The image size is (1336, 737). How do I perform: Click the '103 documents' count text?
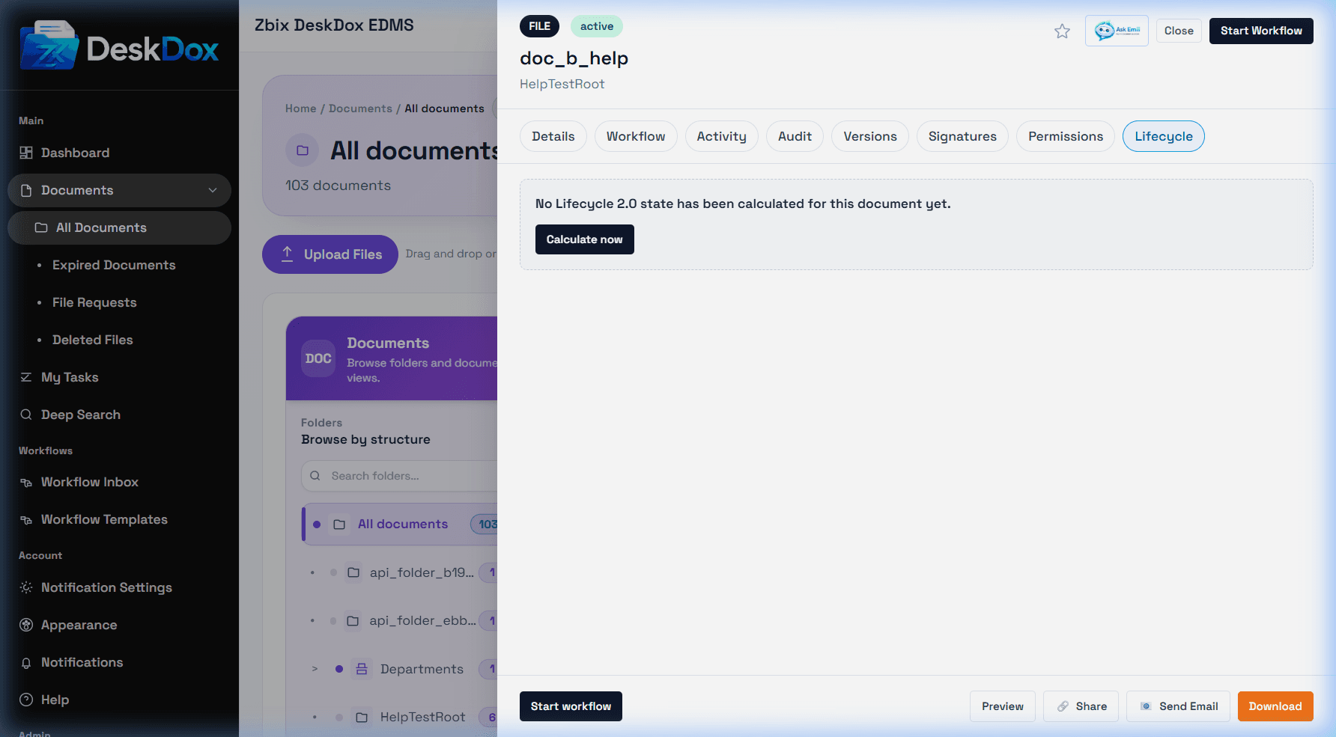(x=338, y=186)
